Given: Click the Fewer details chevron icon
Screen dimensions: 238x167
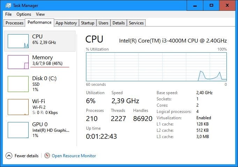Looking at the screenshot, I should click(x=9, y=155).
